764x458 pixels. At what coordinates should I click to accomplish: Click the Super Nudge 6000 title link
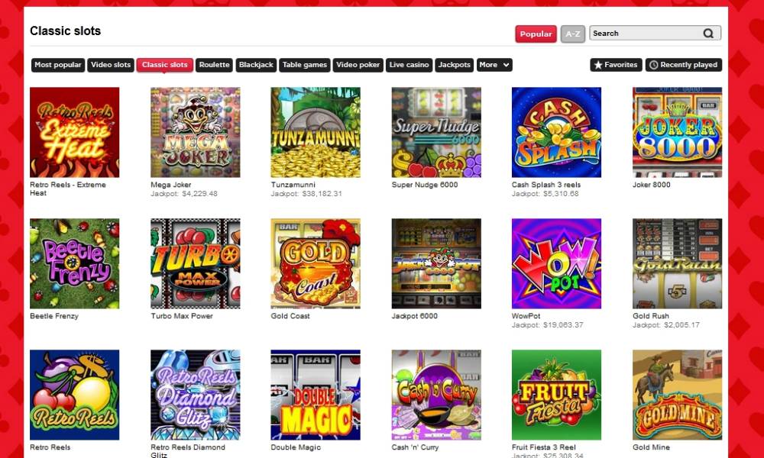[424, 185]
